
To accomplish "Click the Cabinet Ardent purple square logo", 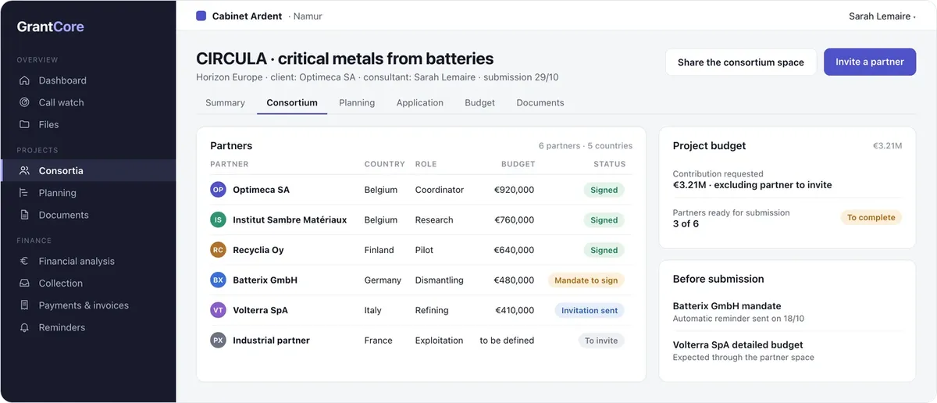I will 201,16.
